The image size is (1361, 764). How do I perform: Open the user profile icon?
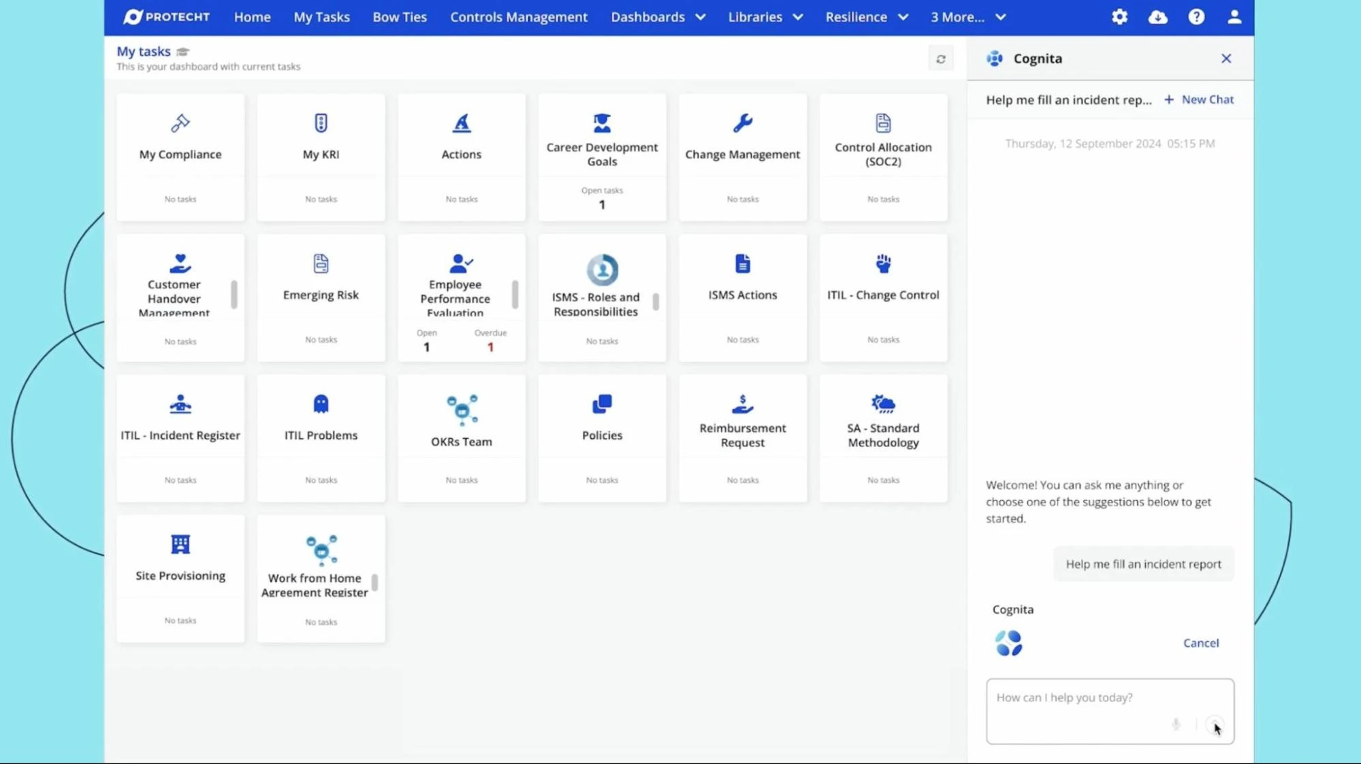pos(1234,17)
